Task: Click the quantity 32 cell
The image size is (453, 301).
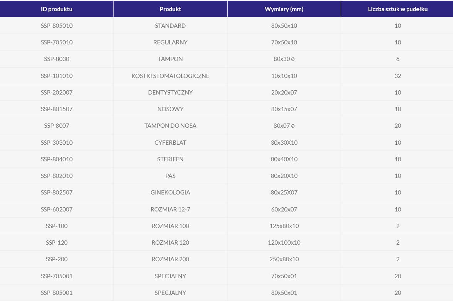Action: tap(397, 76)
